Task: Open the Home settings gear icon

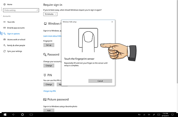Action: tap(5, 5)
